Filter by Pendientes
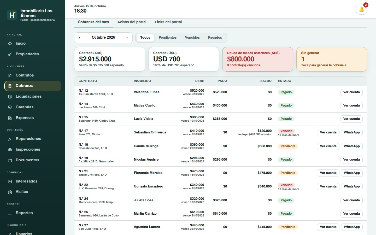The image size is (376, 235). click(x=168, y=38)
